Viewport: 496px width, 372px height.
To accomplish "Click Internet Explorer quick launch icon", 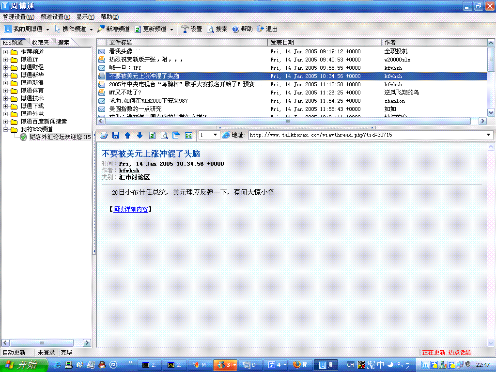I will (x=58, y=365).
